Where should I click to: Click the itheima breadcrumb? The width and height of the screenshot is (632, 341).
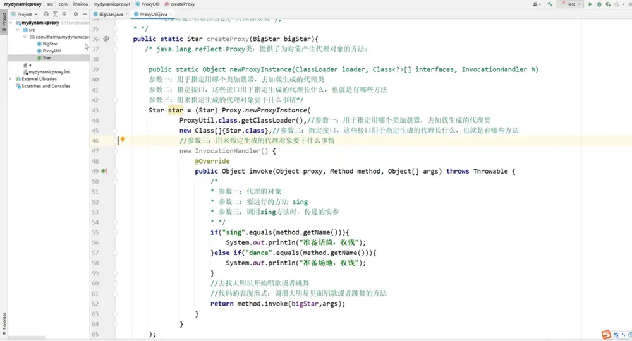(x=80, y=4)
